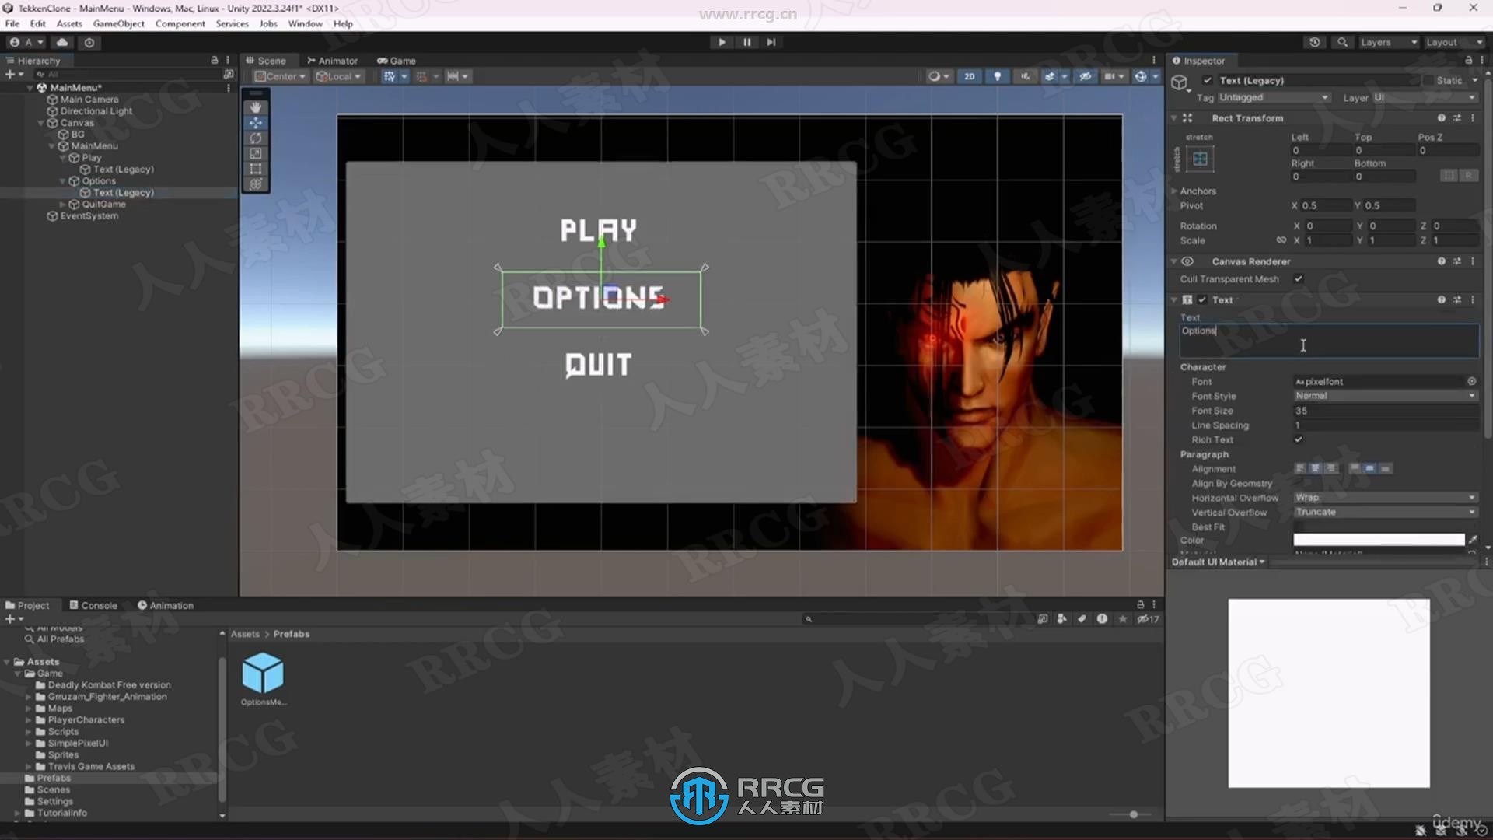Toggle scene audio icon
The image size is (1493, 840).
tap(1025, 76)
